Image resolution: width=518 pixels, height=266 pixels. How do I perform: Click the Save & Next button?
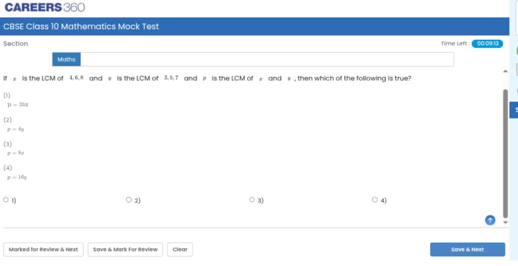467,249
